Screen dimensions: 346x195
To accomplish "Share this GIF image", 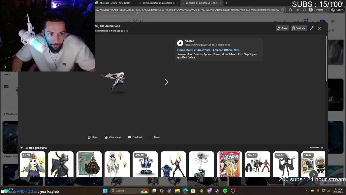I will click(282, 28).
